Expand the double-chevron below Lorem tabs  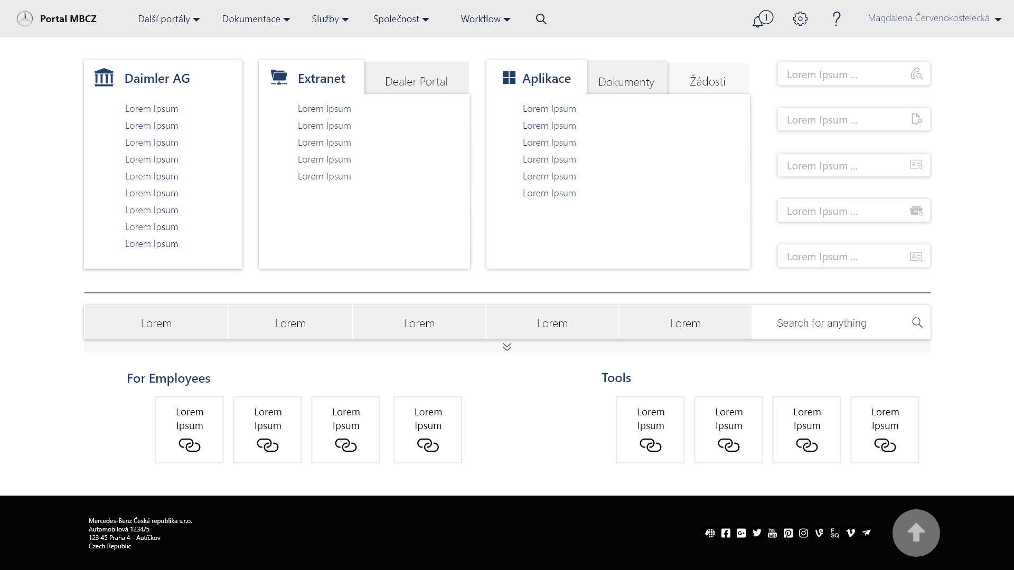(507, 347)
